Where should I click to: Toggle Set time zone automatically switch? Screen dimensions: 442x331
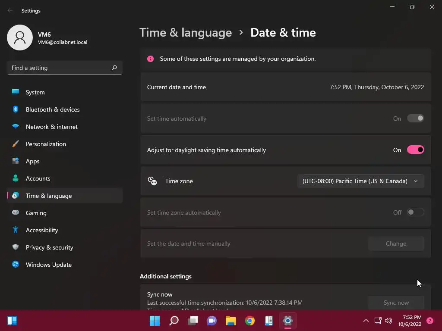pos(415,212)
